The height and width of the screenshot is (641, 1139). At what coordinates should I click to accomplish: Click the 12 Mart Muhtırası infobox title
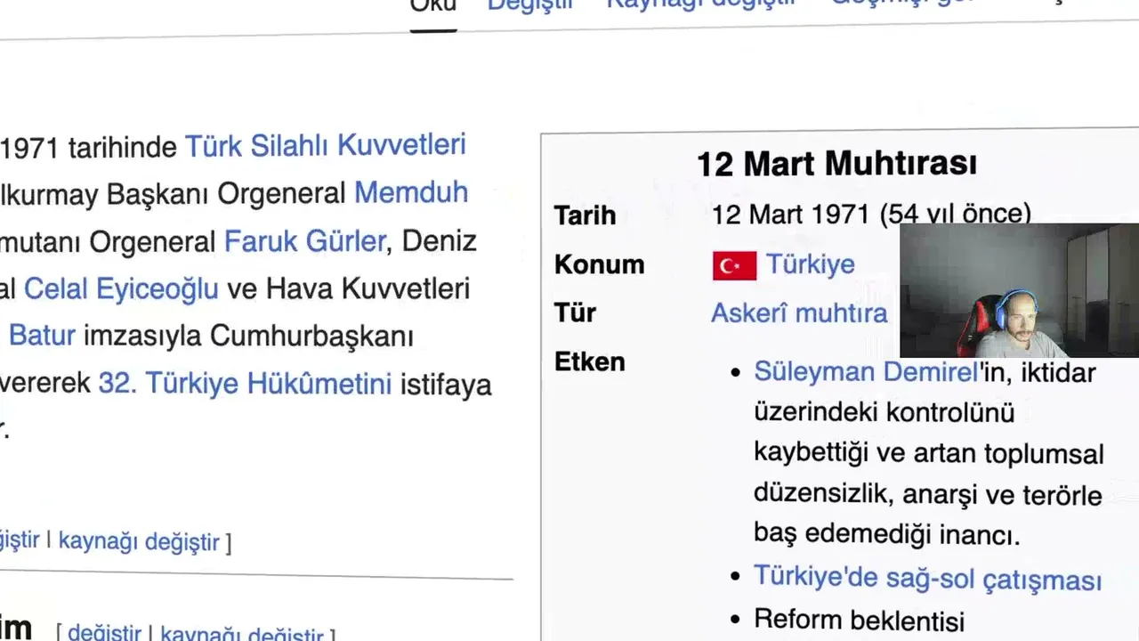(x=836, y=164)
